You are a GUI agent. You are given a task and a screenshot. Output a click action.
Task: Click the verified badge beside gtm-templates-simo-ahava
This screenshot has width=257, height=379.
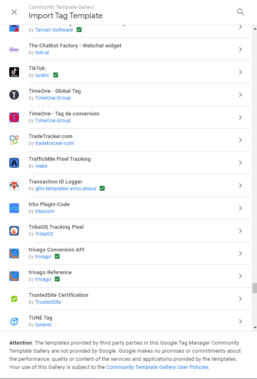[x=102, y=188]
